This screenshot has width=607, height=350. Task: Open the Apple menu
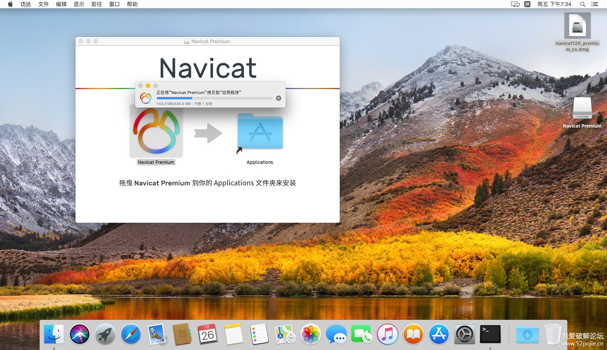pos(10,4)
